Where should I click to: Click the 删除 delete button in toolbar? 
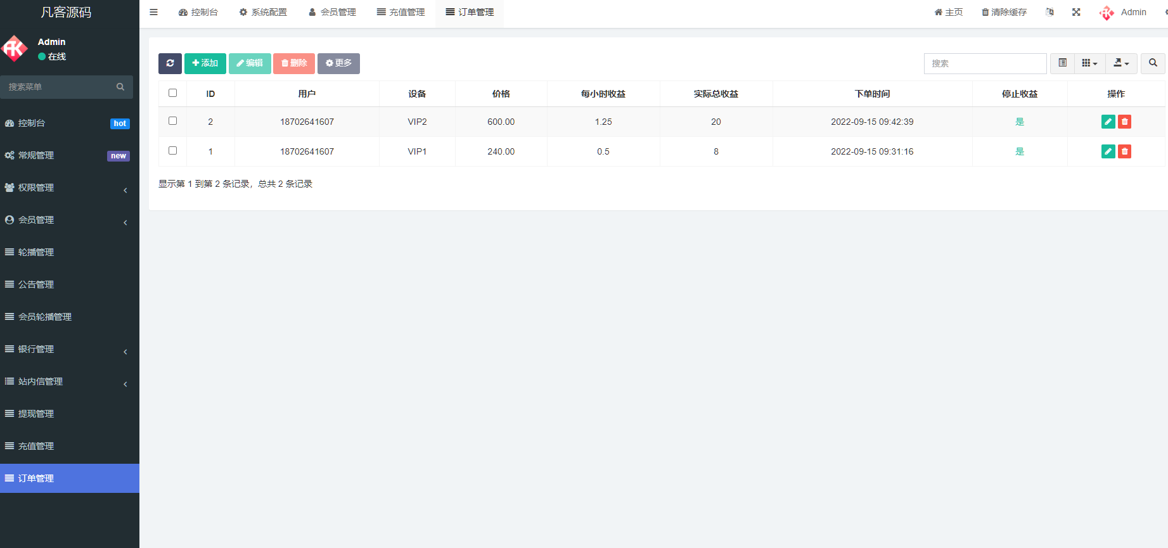(294, 63)
